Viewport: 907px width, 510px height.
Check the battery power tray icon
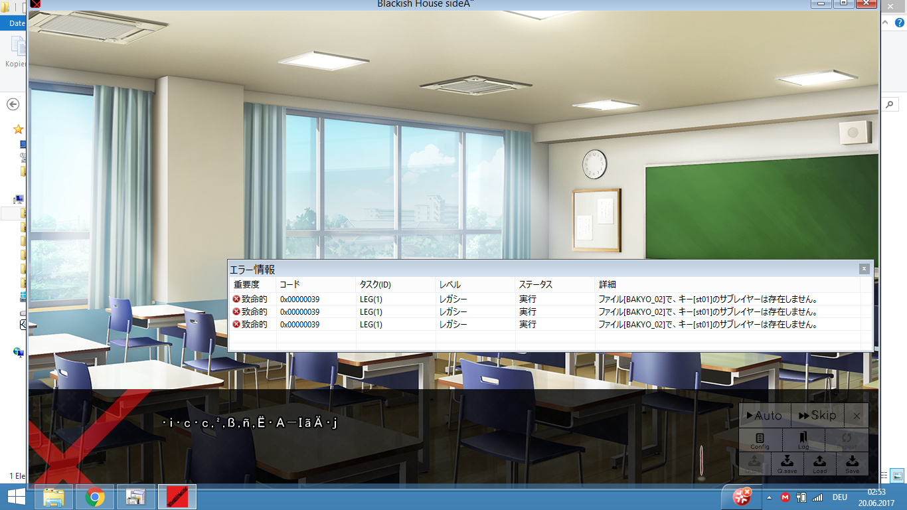tap(801, 497)
